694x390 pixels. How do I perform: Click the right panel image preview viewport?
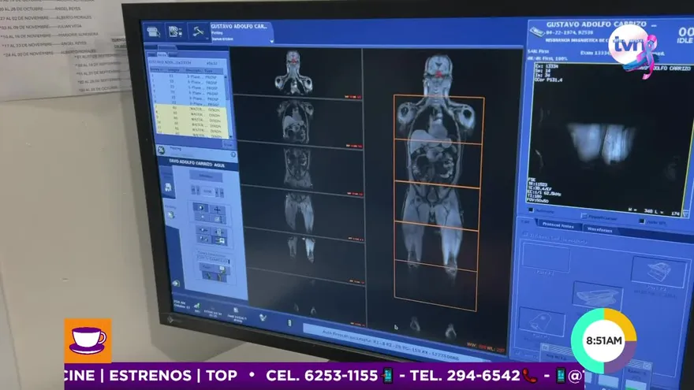click(x=610, y=138)
